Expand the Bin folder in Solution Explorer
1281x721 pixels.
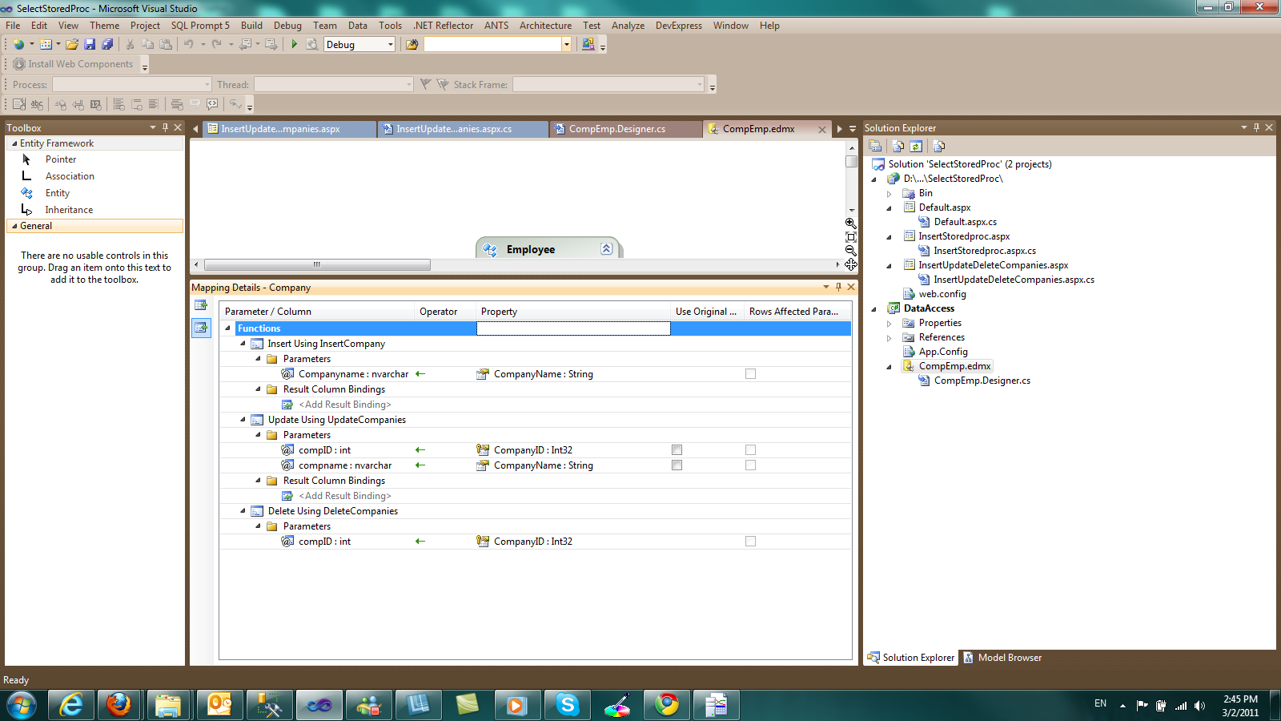889,193
